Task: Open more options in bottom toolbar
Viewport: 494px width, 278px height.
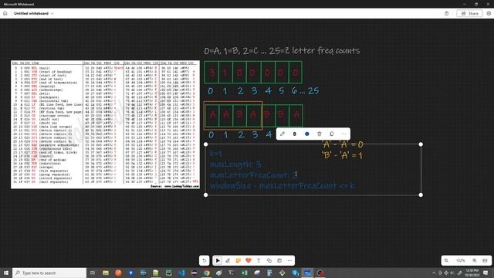Action: (289, 261)
